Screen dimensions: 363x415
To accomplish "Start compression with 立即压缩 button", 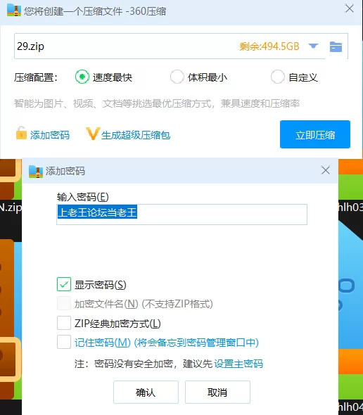I will coord(315,134).
